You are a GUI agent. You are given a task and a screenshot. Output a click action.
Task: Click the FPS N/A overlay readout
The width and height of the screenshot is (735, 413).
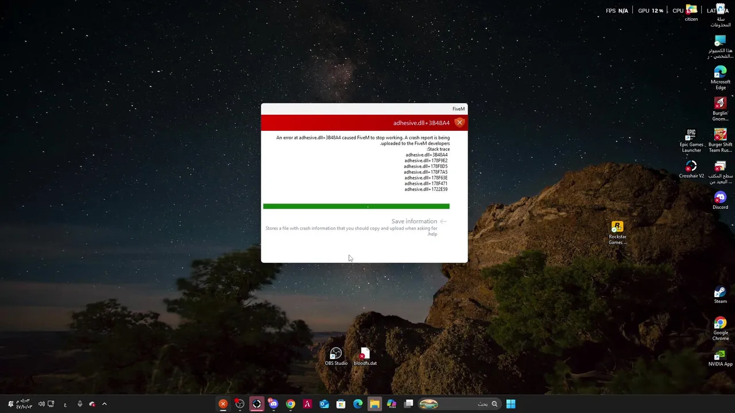click(x=617, y=10)
